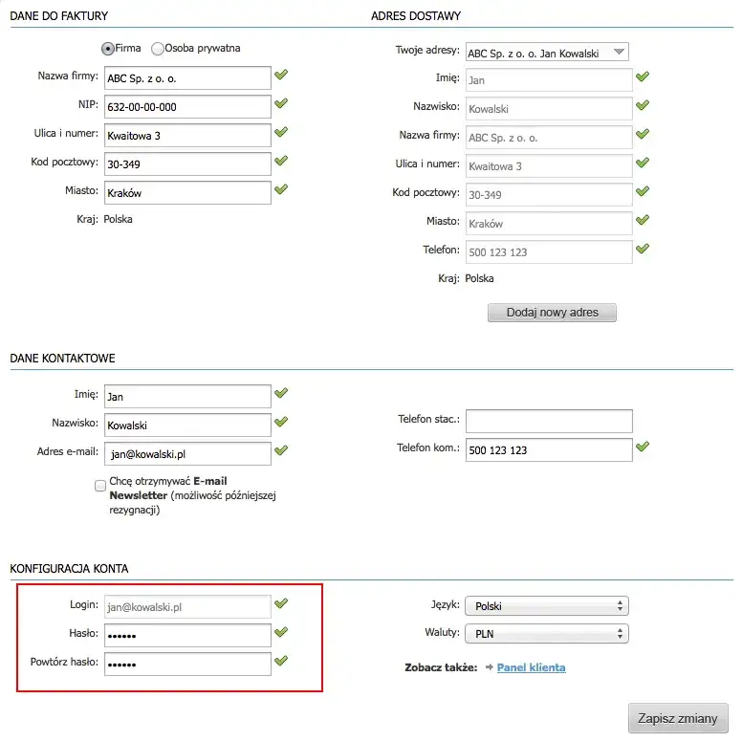Click green checkmark next to Nazwa firmy field

(x=281, y=75)
